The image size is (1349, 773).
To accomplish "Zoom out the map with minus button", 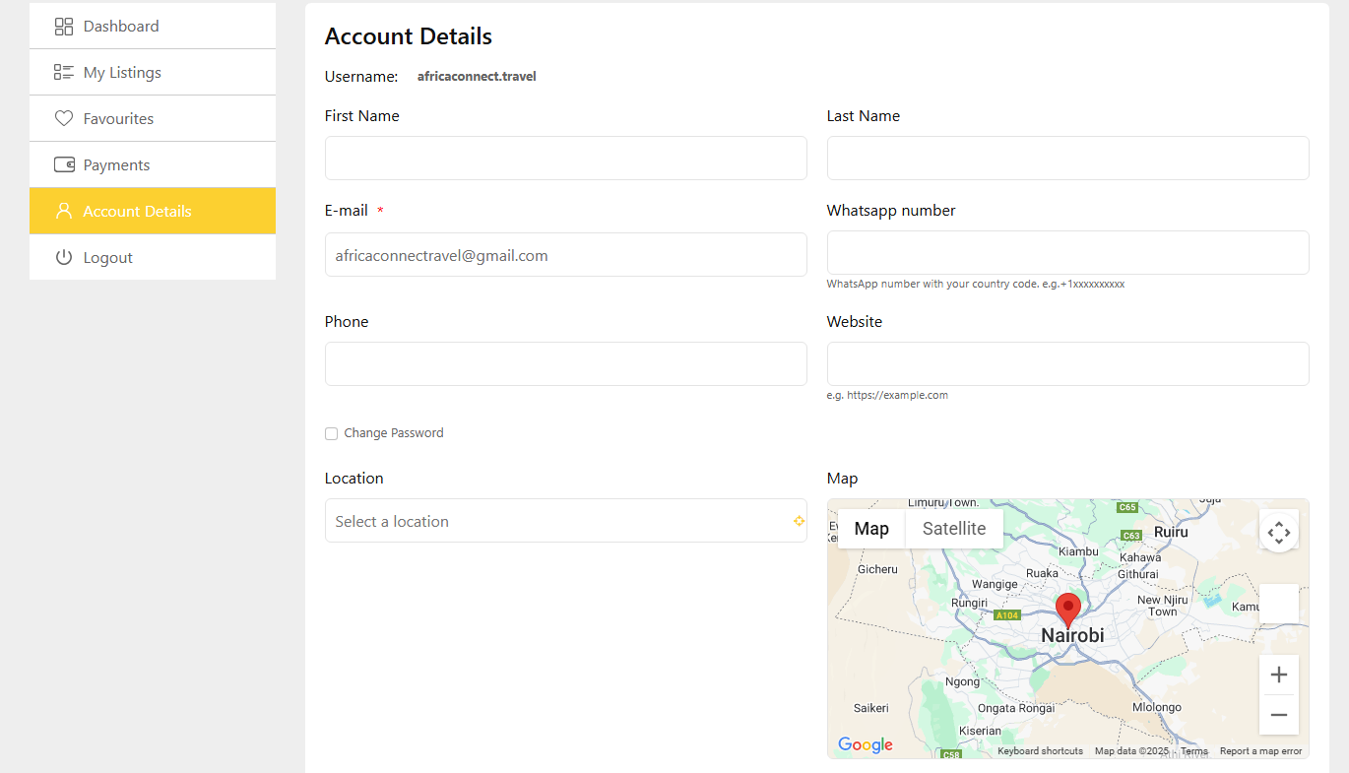I will [x=1278, y=715].
